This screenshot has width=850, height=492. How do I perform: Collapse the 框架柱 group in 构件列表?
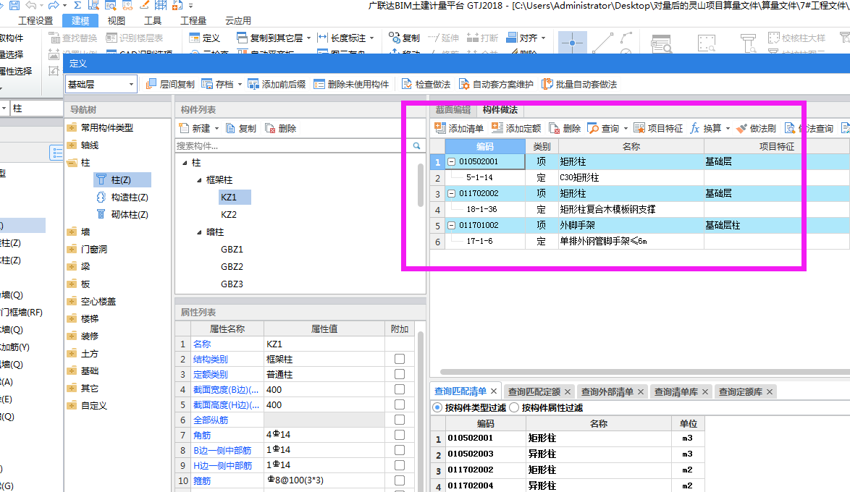point(199,180)
